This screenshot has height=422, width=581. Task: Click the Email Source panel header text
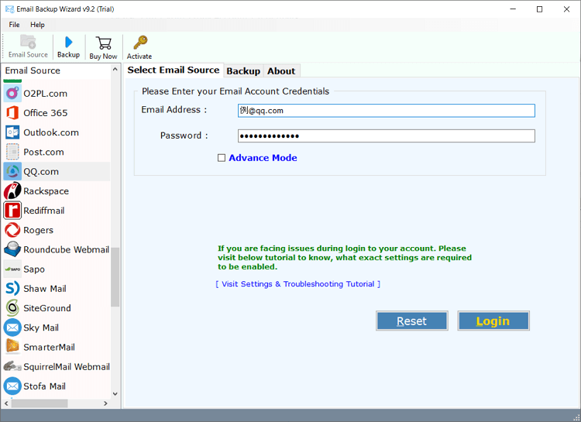point(33,70)
